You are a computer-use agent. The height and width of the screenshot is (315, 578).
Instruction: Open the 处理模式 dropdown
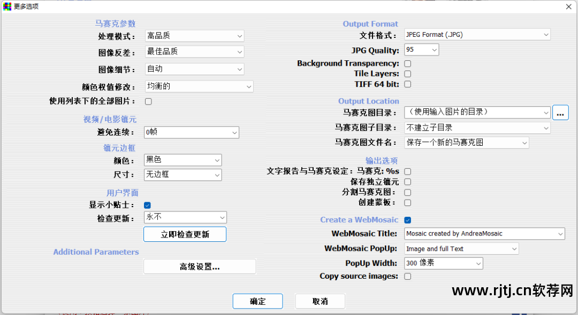(195, 36)
